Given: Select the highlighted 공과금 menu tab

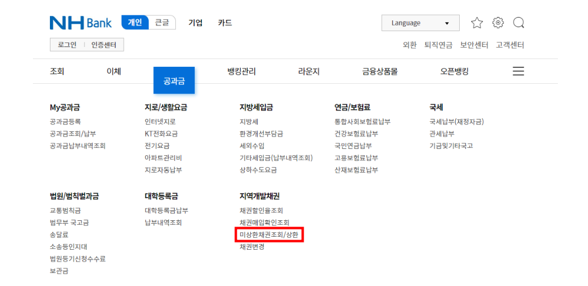Looking at the screenshot, I should point(174,80).
